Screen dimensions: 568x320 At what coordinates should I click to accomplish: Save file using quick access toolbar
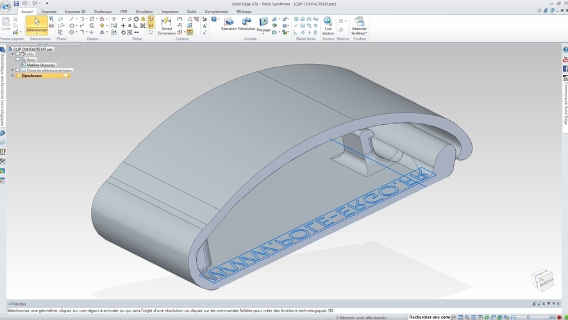16,3
